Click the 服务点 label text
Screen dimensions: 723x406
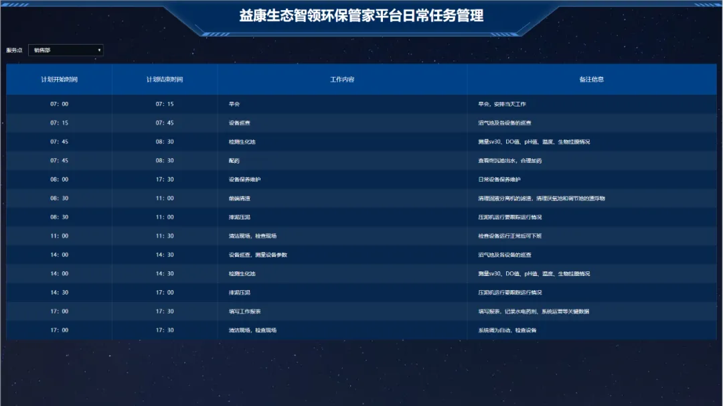click(x=14, y=50)
